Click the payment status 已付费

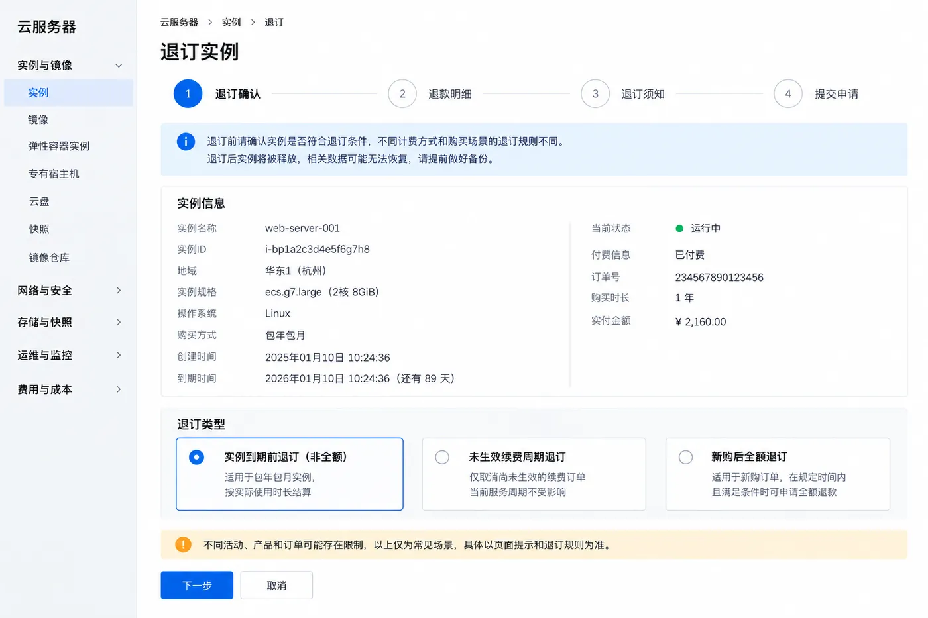coord(690,255)
